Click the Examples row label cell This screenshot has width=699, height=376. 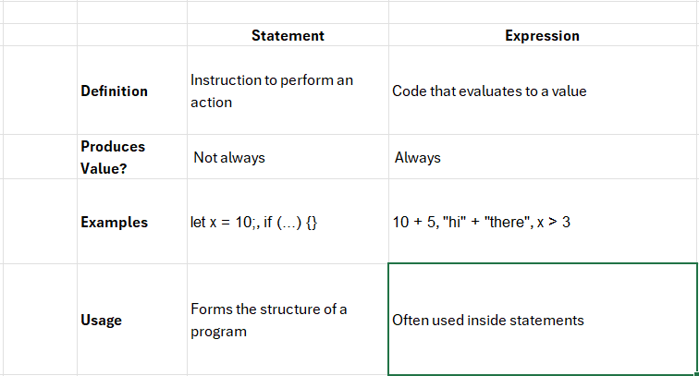132,222
